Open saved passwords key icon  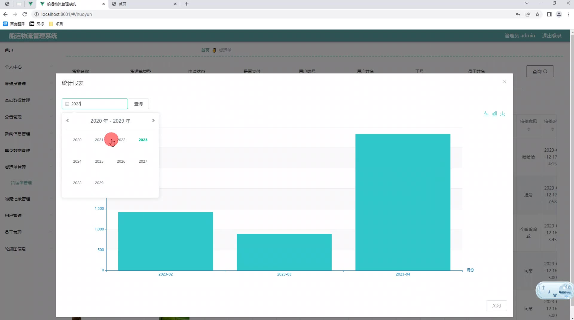[518, 14]
